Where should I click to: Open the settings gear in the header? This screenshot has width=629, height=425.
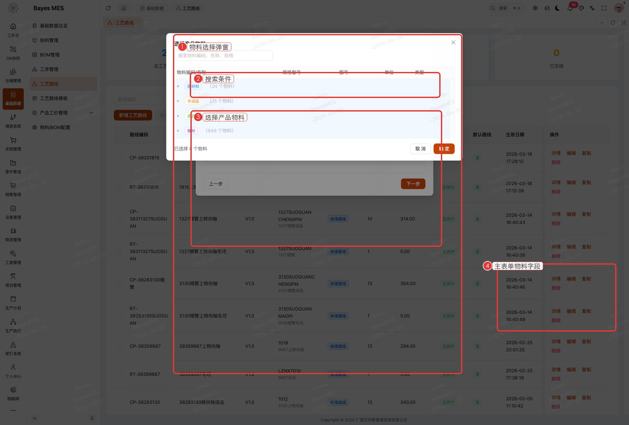pyautogui.click(x=535, y=8)
